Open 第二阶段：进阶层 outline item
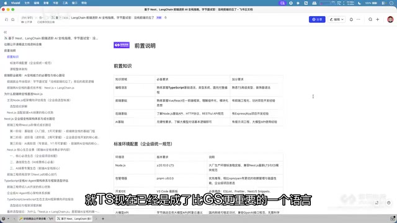 tap(55, 138)
